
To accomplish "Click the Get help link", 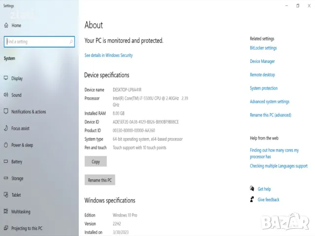I will [x=264, y=189].
